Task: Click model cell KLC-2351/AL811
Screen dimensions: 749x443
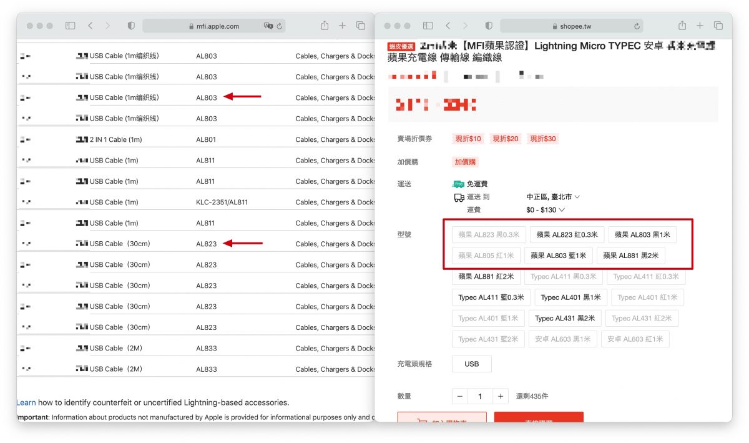Action: (222, 202)
